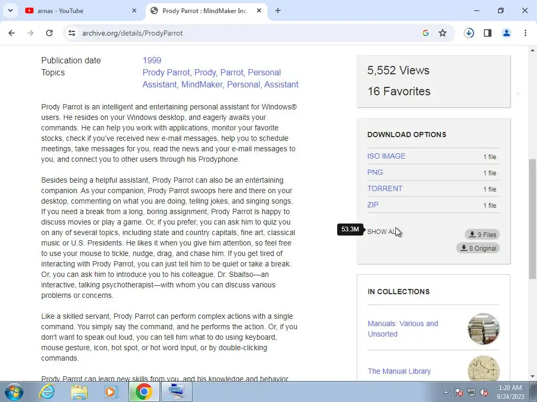This screenshot has width=537, height=402.
Task: Click SHOW ALL download options
Action: [x=382, y=232]
